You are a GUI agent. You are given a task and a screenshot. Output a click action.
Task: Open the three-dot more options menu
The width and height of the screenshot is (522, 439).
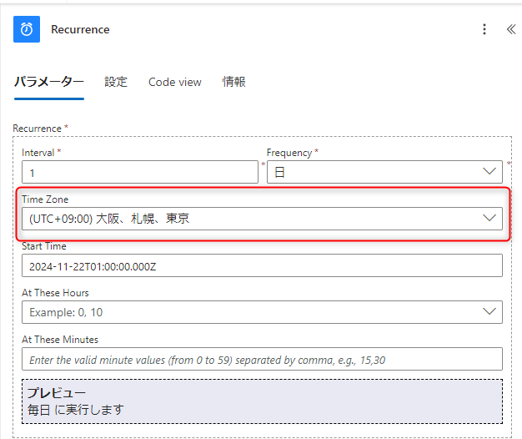point(484,29)
